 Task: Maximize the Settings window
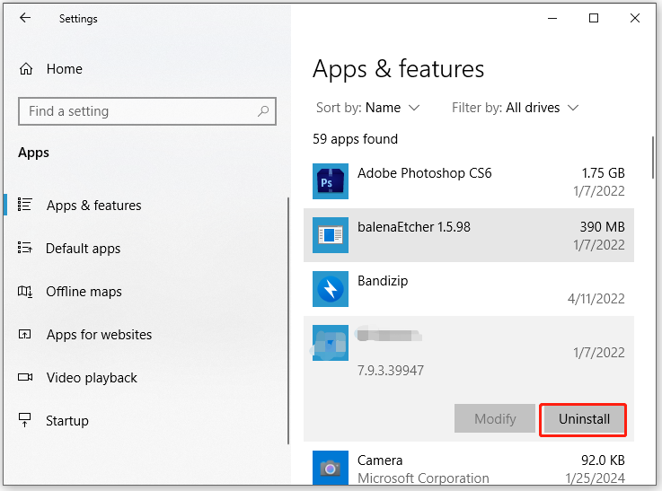click(593, 18)
